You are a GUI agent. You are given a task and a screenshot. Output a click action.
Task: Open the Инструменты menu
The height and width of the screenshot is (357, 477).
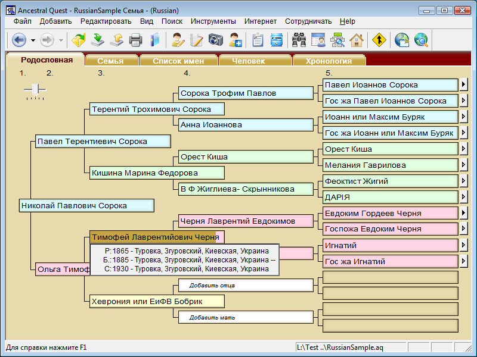213,21
